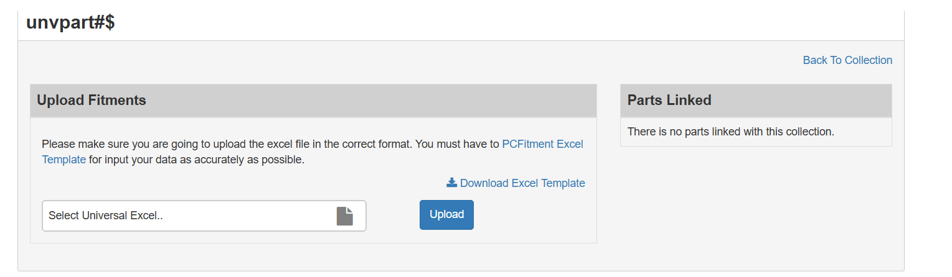Click the word 'Collection' in the back link
Viewport: 952px width, 277px height.
[869, 60]
